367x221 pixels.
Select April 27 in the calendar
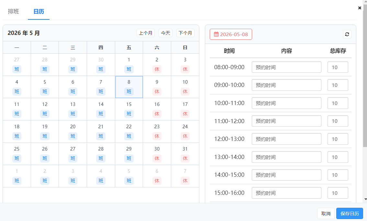(x=17, y=65)
